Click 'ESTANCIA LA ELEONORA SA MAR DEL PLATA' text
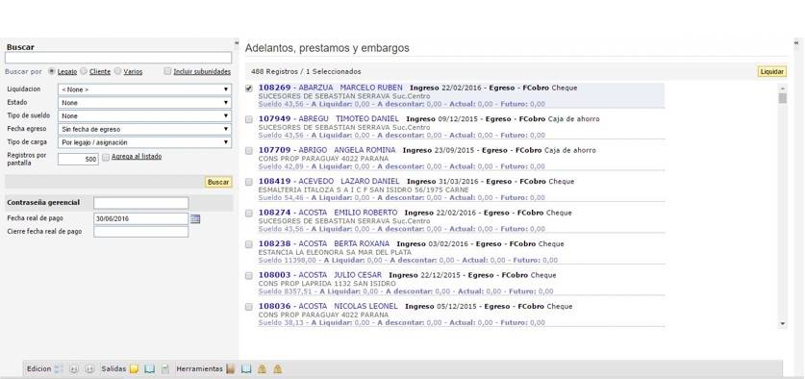805x379 pixels. [x=335, y=252]
